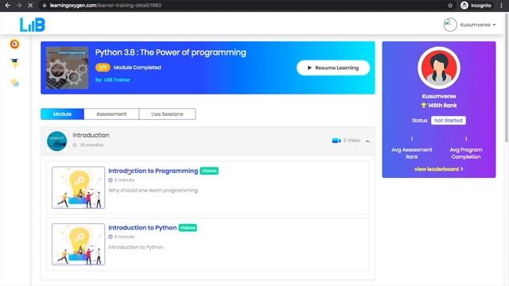Viewport: 509px width, 286px height.
Task: Click the video camera icon in Introduction header
Action: click(x=336, y=141)
